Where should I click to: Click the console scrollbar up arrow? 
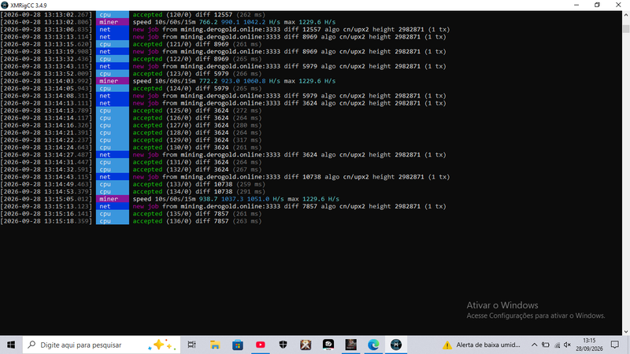pos(626,15)
